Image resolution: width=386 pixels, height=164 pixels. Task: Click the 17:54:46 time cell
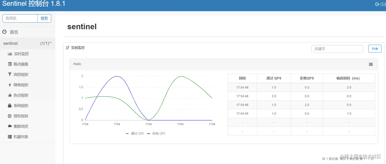point(242,105)
